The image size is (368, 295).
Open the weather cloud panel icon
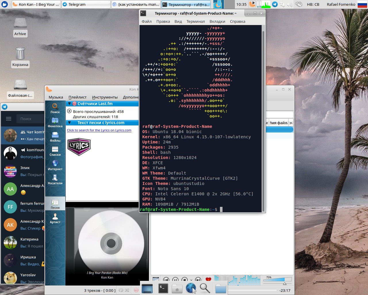click(x=299, y=4)
